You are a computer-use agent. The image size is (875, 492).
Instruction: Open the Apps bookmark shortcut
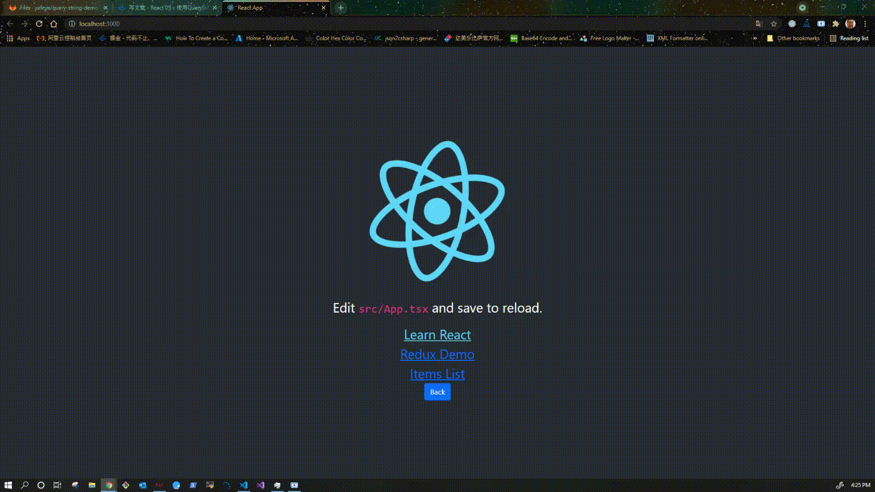[x=18, y=38]
